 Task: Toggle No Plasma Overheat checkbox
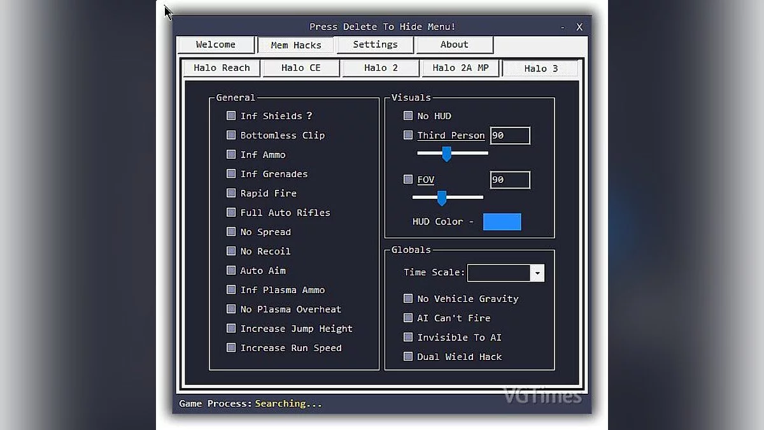[x=231, y=309]
